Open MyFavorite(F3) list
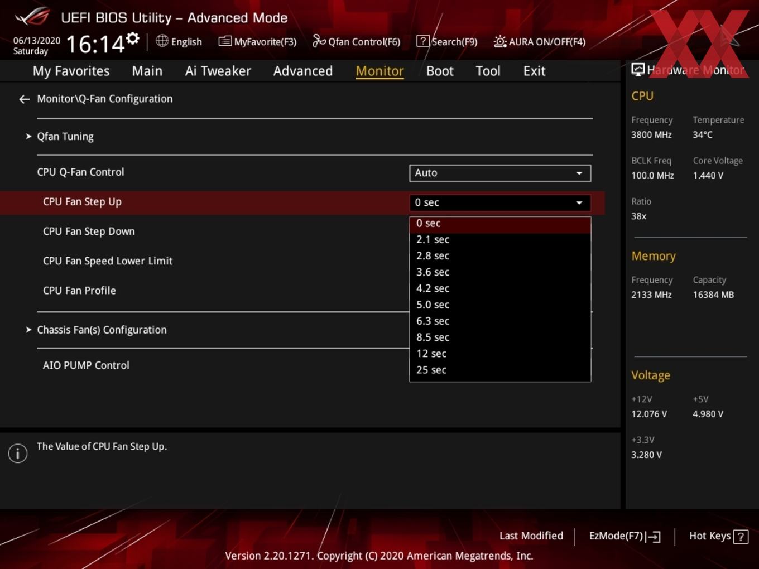759x569 pixels. (257, 41)
